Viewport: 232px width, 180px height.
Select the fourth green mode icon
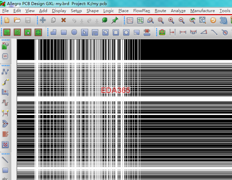pos(38,32)
